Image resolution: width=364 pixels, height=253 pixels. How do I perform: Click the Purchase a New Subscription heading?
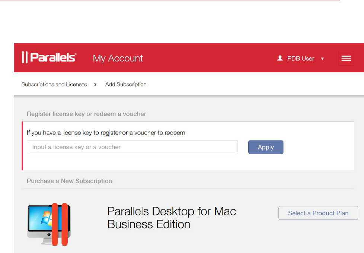69,181
